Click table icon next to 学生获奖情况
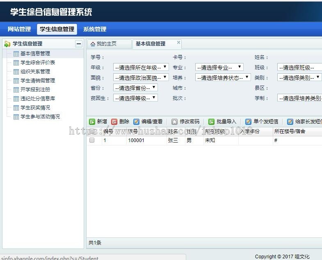322x260 pixels. [x=16, y=108]
